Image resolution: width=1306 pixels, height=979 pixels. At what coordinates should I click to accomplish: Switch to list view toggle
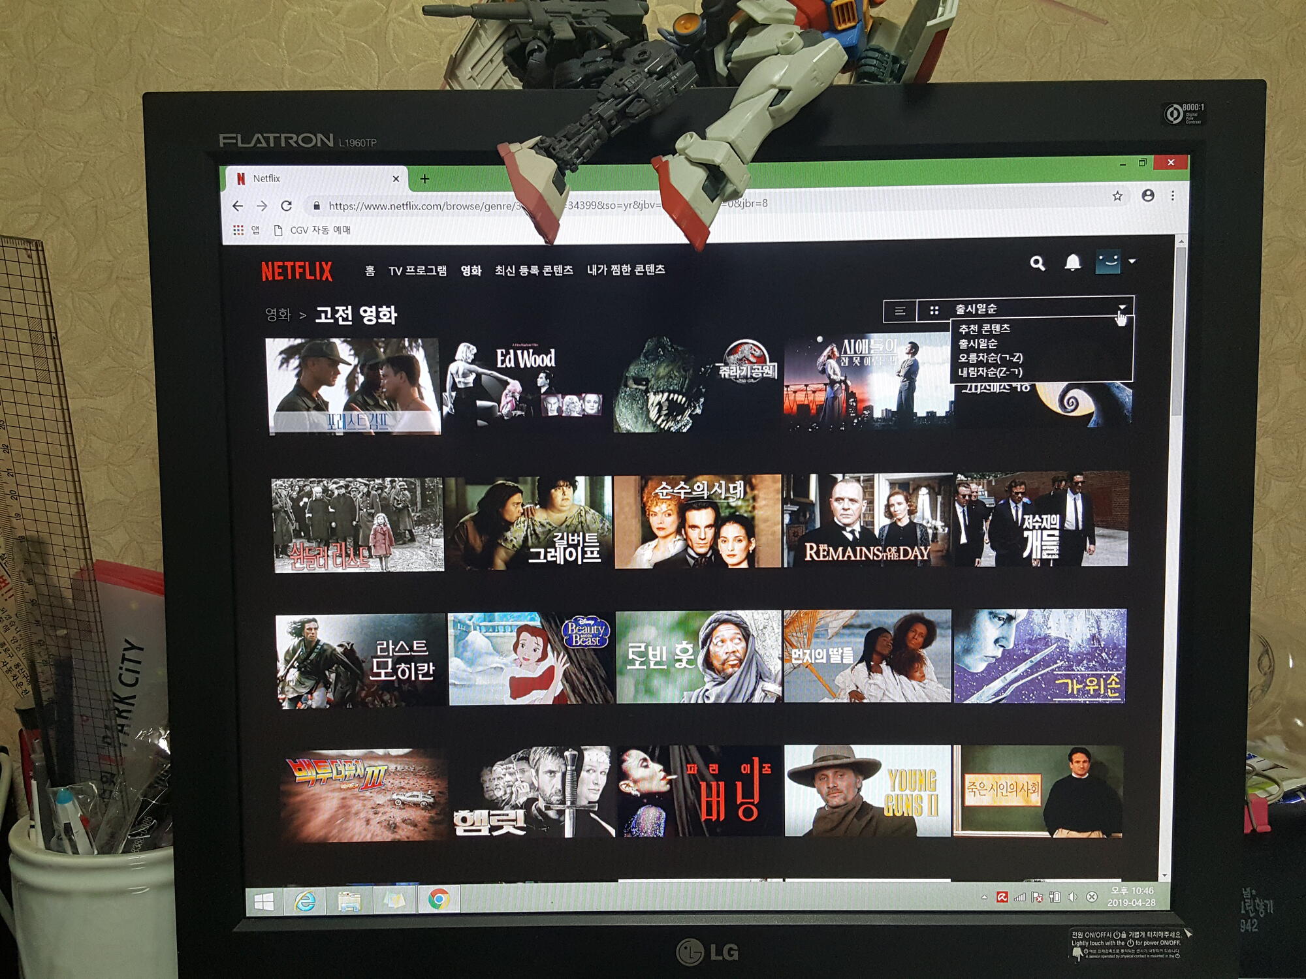tap(900, 311)
